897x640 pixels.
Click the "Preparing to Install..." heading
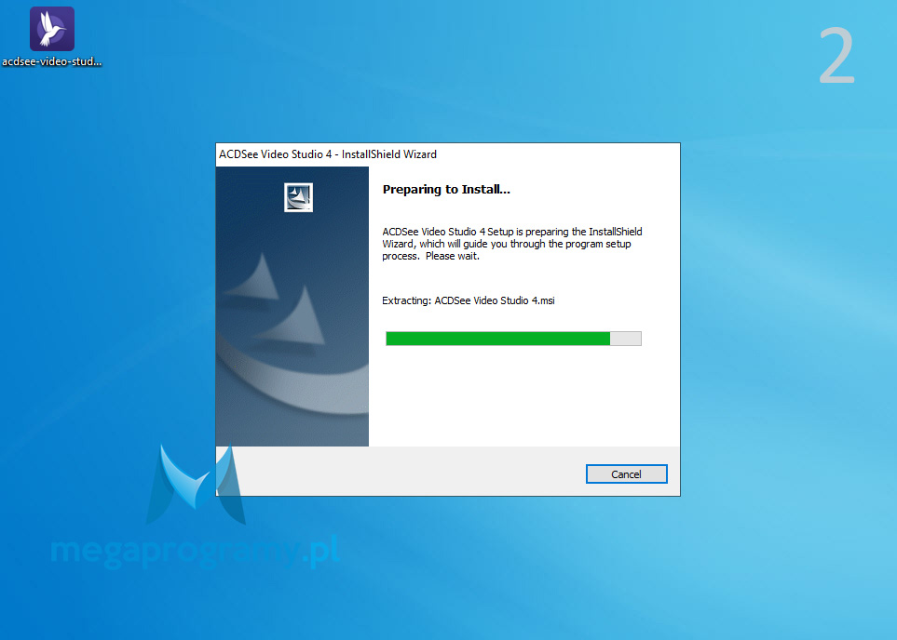point(446,190)
